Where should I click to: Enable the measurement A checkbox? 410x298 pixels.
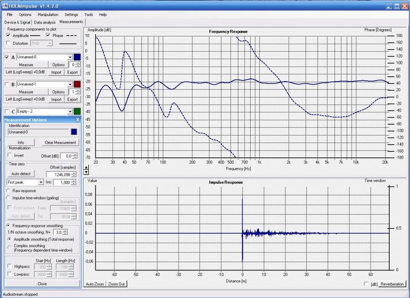[x=7, y=57]
